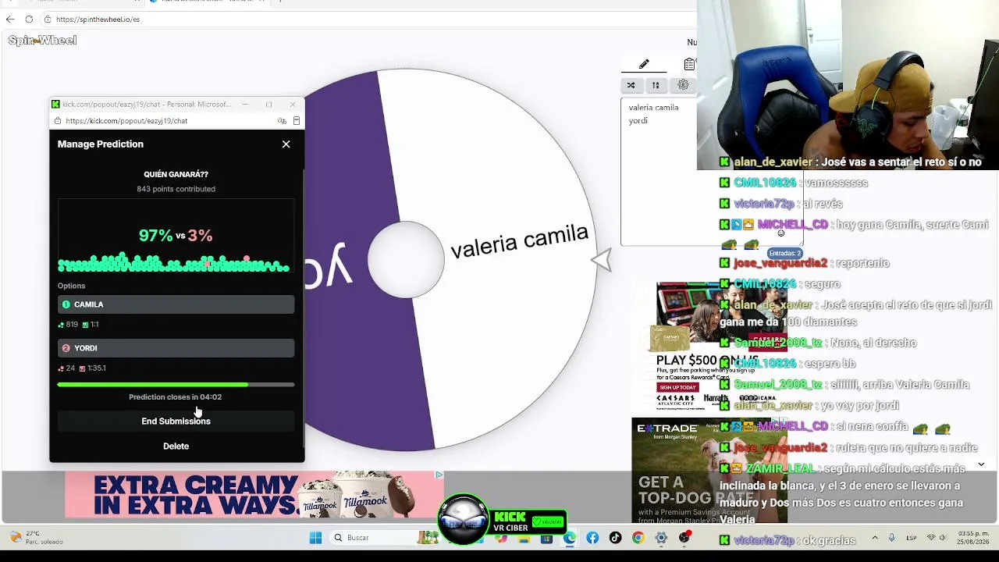Close the Manage Prediction panel
Screen dimensions: 999x562
tap(286, 144)
